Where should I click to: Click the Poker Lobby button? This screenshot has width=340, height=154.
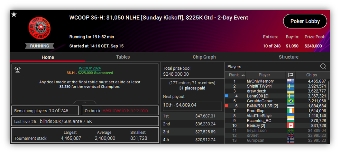(305, 21)
